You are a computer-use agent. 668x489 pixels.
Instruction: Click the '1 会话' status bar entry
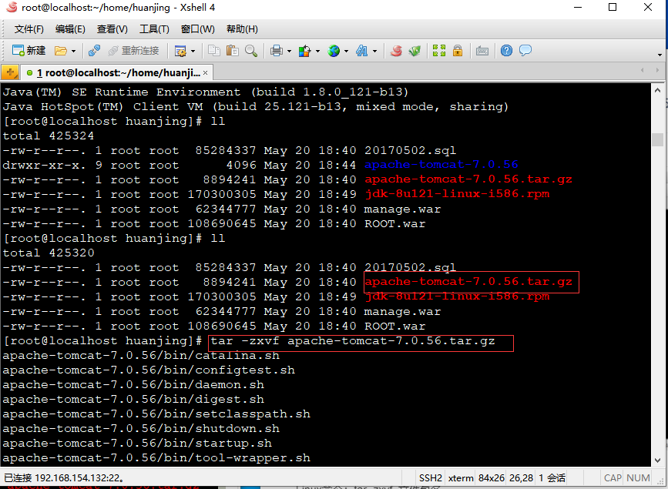tap(552, 478)
